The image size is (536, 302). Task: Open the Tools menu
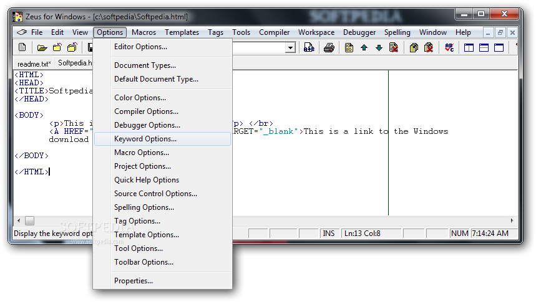coord(241,32)
